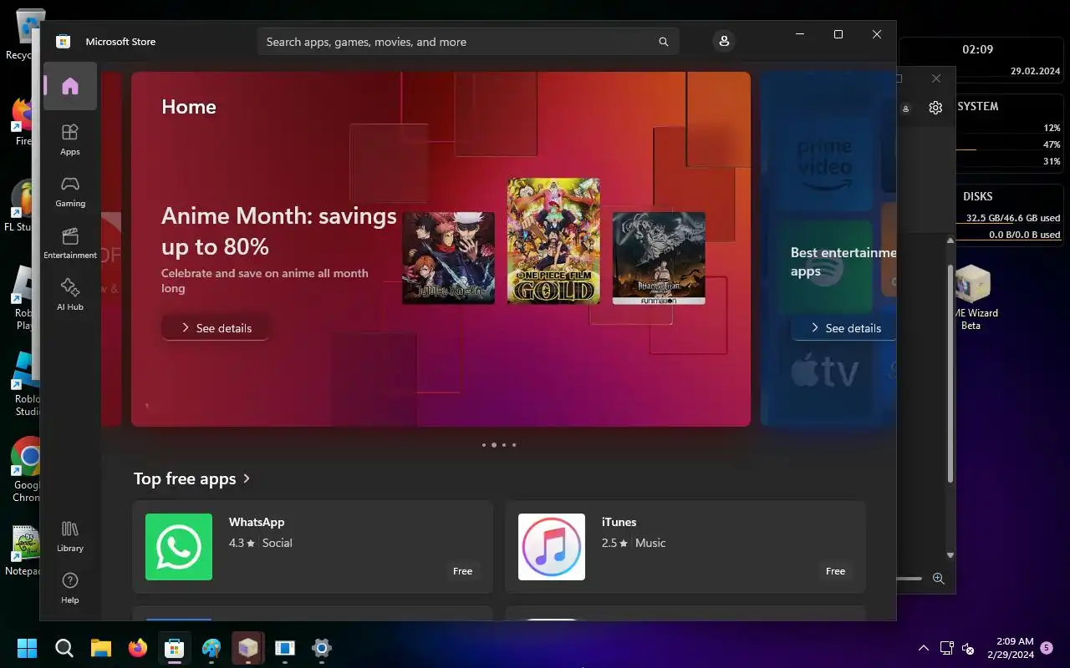Click the search magnifier icon in the search box
The width and height of the screenshot is (1070, 668).
click(x=663, y=42)
